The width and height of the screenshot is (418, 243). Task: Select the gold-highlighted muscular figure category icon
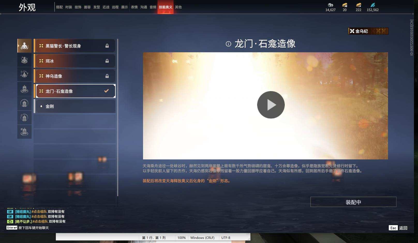[x=24, y=46]
